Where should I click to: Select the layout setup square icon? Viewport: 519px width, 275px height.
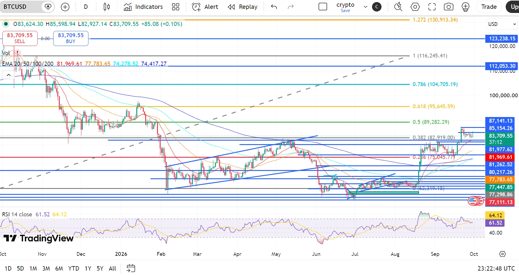[x=323, y=7]
